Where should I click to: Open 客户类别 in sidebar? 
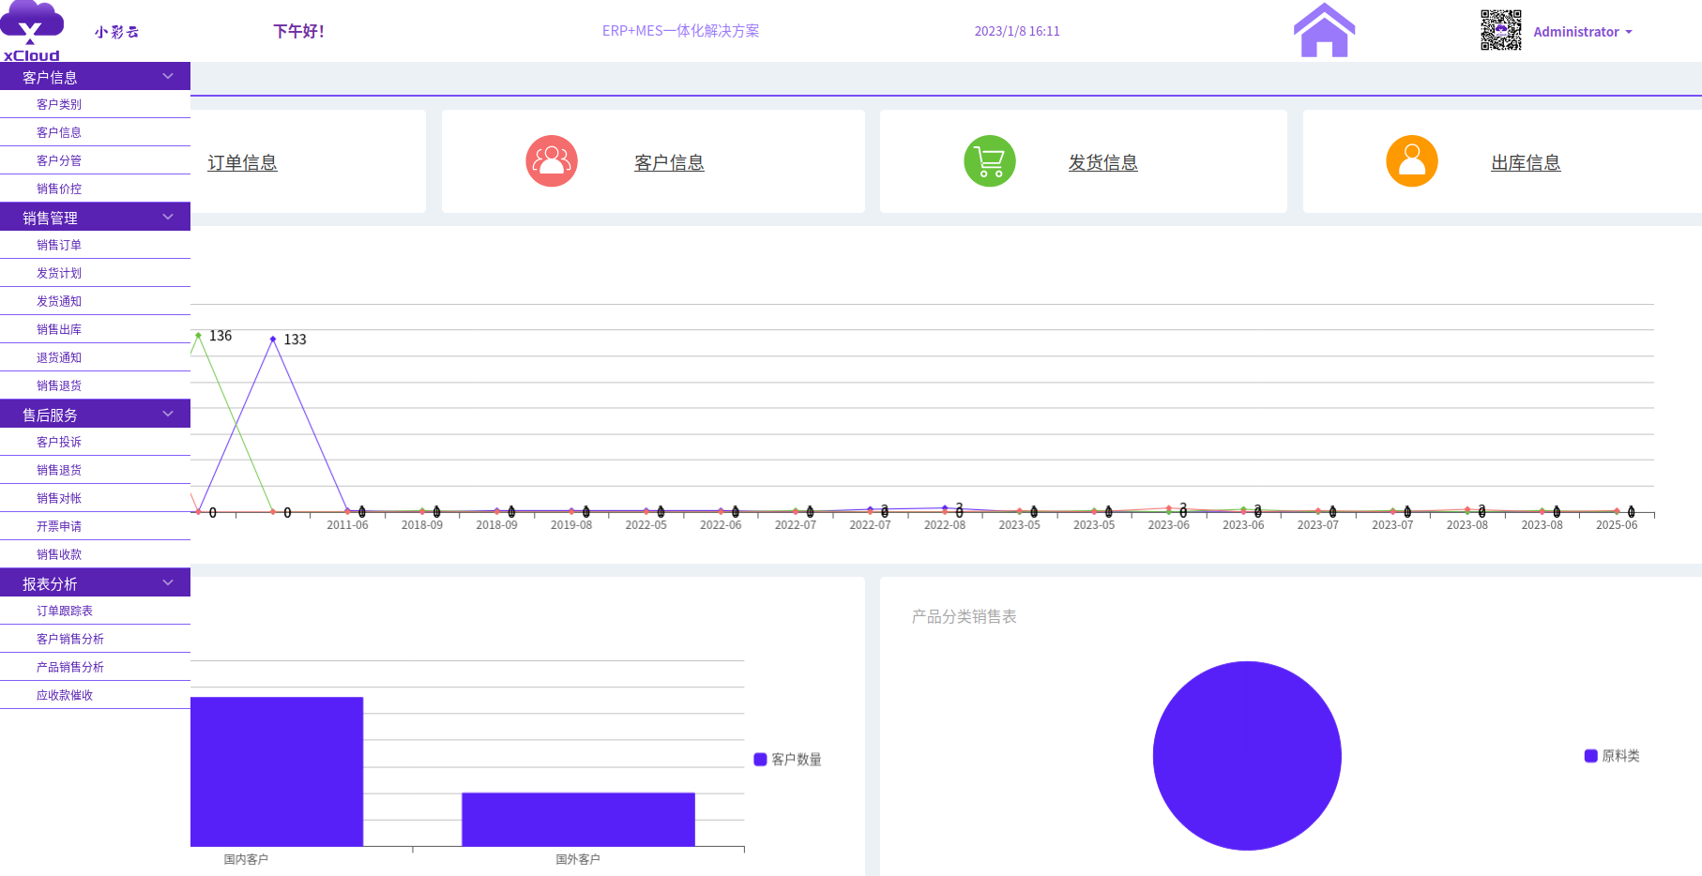coord(95,104)
